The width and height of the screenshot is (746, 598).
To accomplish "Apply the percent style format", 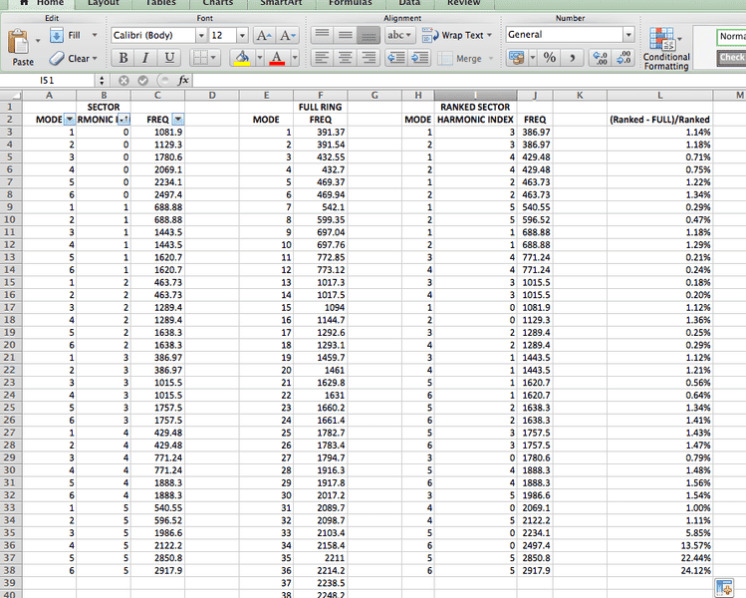I will [x=549, y=58].
